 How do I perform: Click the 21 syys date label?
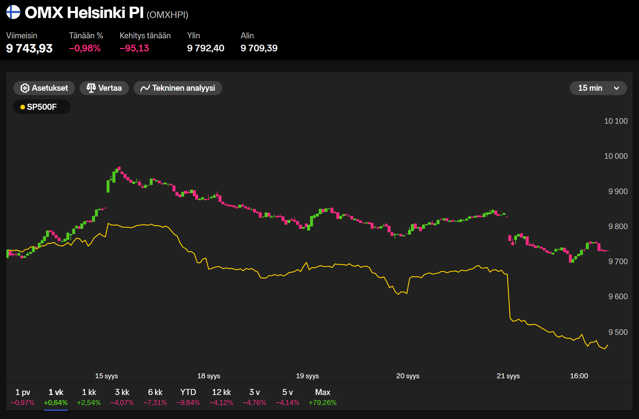pos(508,376)
